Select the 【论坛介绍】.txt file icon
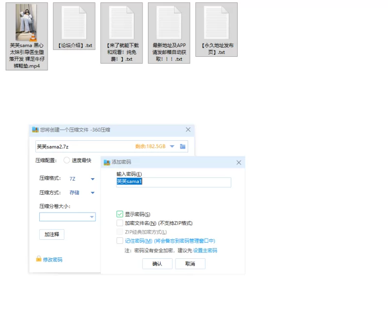The image size is (388, 317). click(74, 23)
